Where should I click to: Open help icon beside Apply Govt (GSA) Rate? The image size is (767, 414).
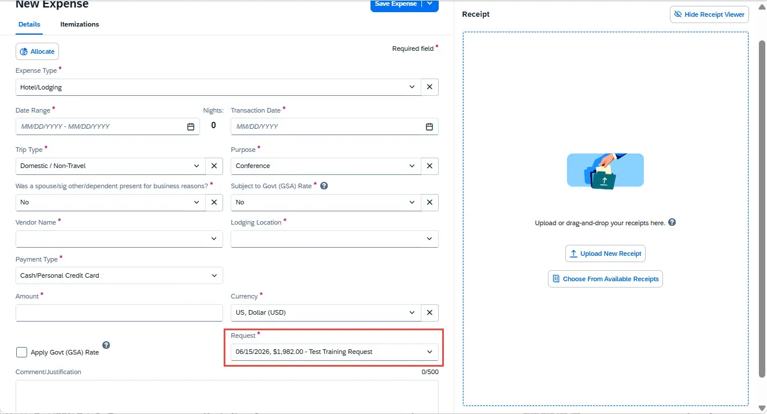[x=106, y=345]
